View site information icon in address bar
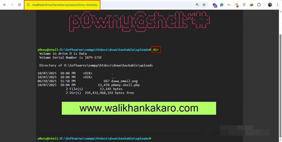This screenshot has height=142, width=282. click(x=28, y=5)
